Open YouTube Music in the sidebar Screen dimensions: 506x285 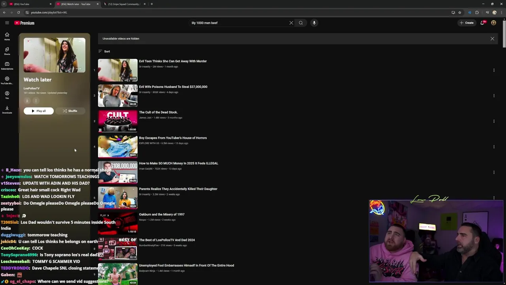pos(7,80)
